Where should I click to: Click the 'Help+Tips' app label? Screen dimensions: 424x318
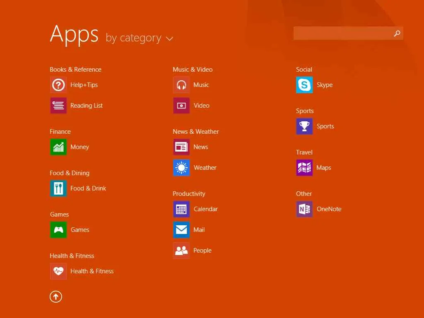click(84, 85)
